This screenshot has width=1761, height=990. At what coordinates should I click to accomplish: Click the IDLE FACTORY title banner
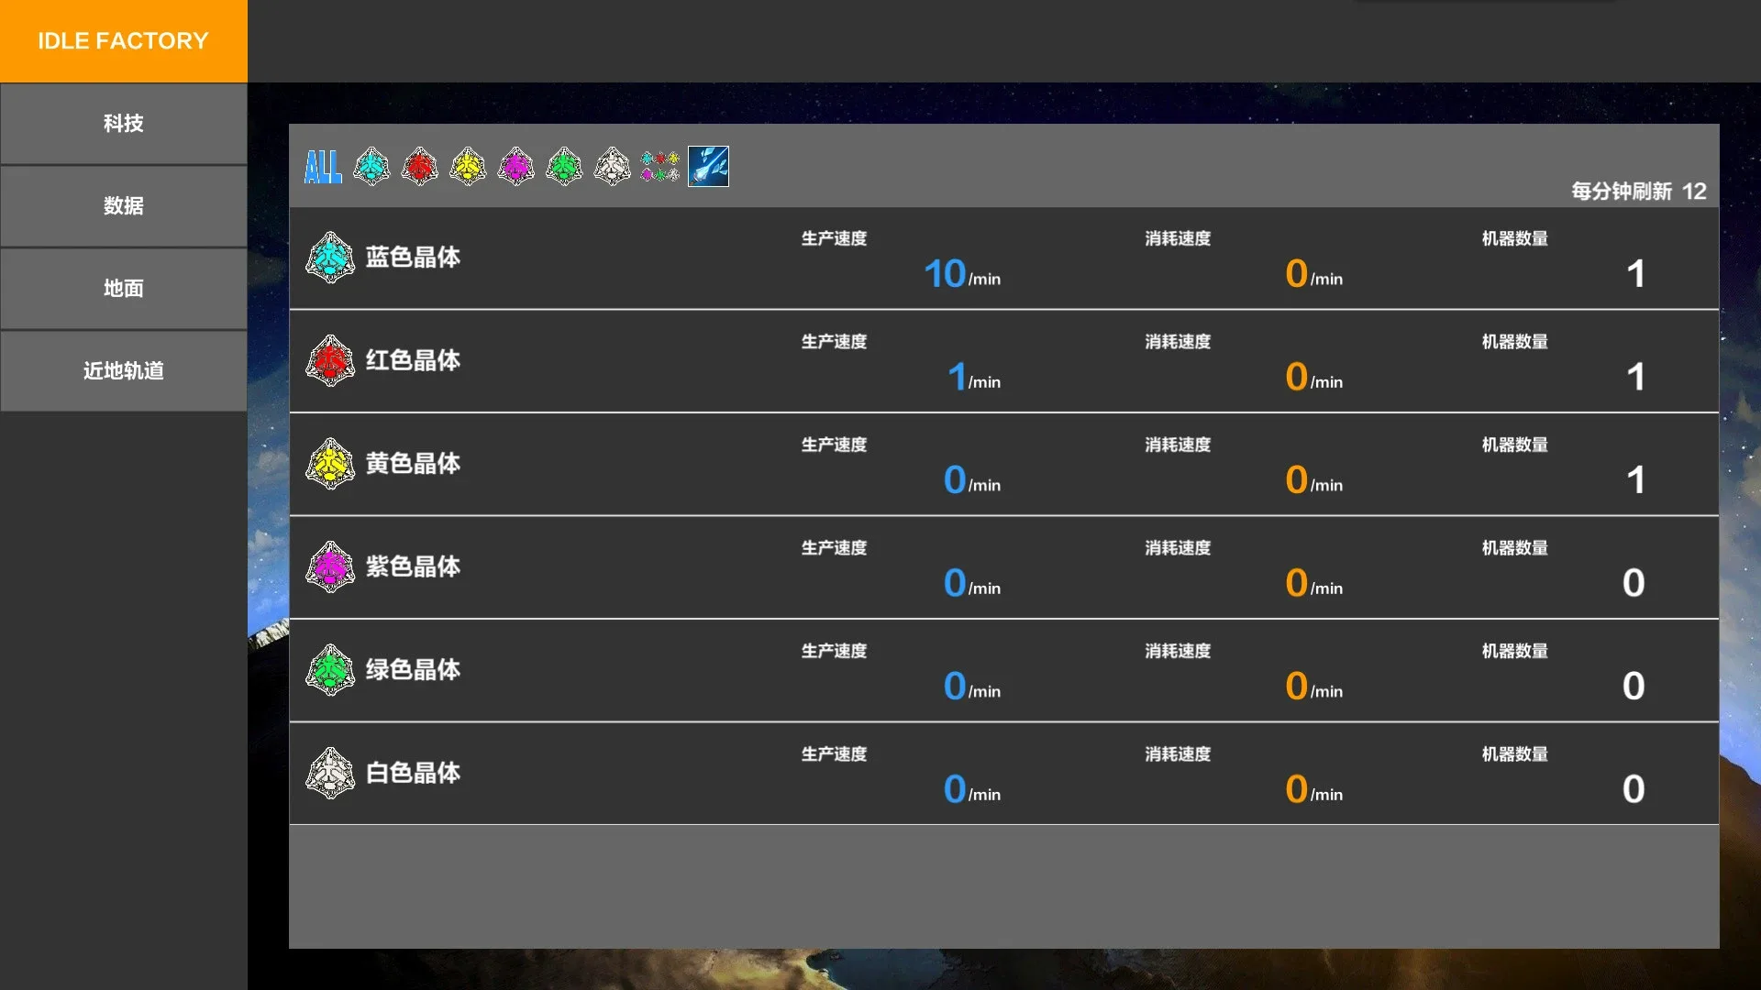pos(123,41)
